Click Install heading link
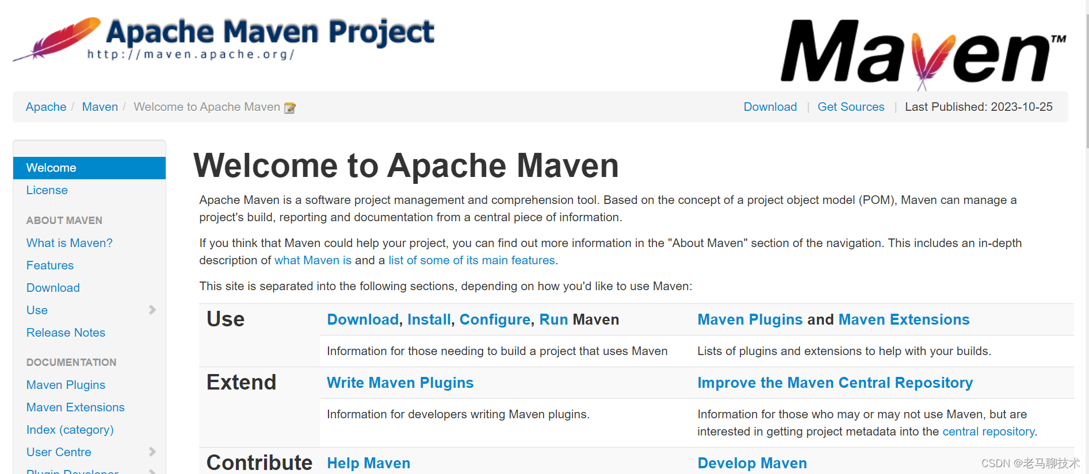 pyautogui.click(x=429, y=319)
